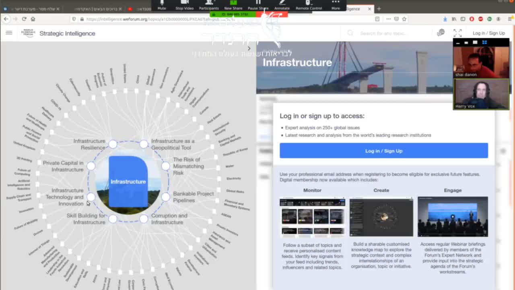Viewport: 515px width, 290px height.
Task: Open the More menu in Zoom toolbar
Action: click(x=336, y=5)
